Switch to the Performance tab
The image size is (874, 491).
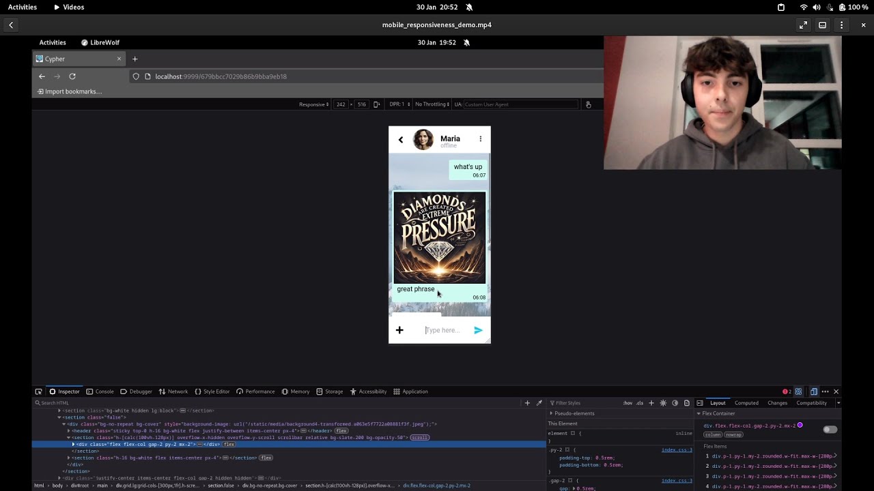255,391
